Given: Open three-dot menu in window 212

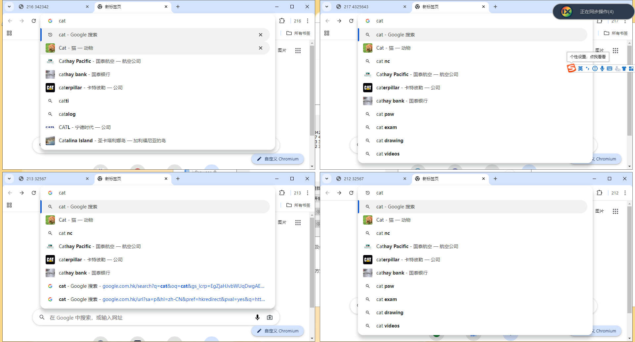Looking at the screenshot, I should click(625, 193).
